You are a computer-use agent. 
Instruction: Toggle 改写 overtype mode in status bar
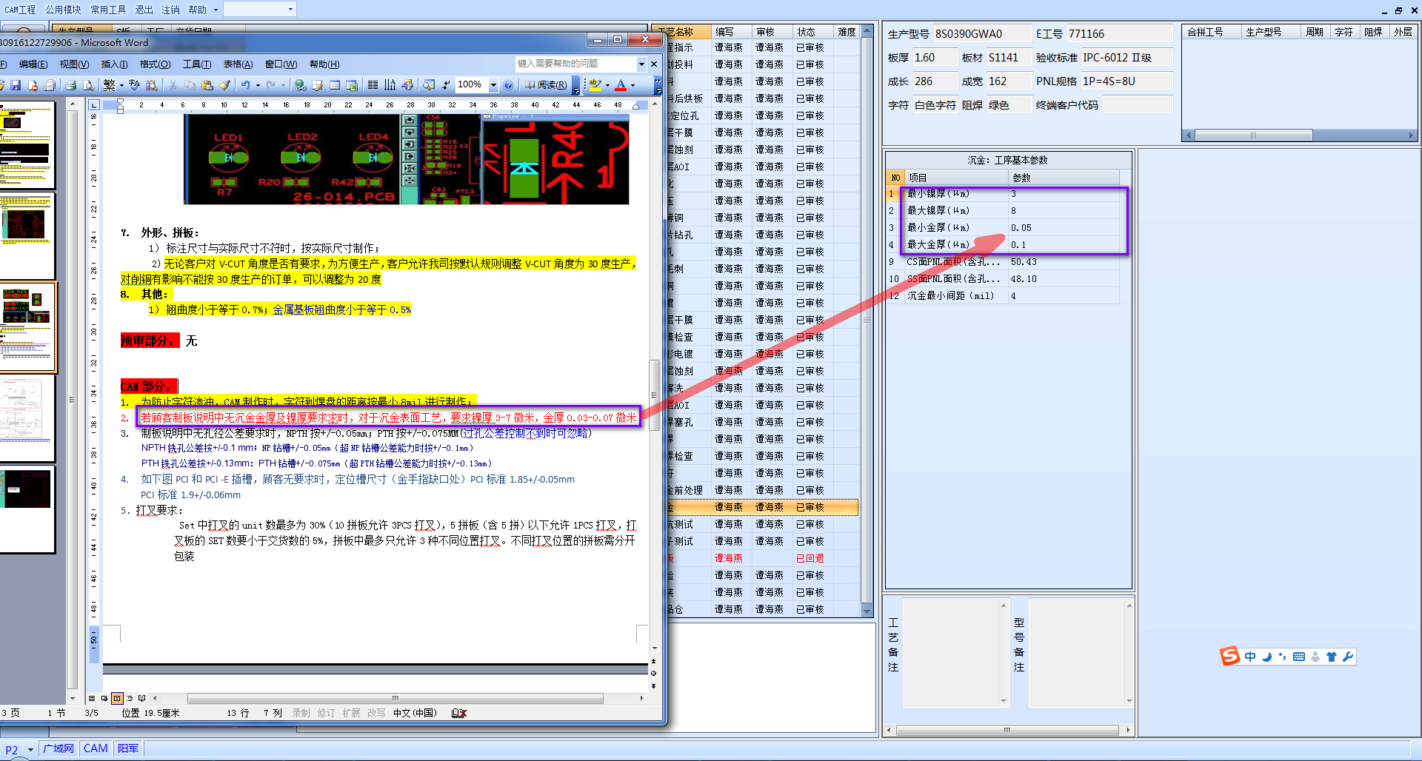376,713
